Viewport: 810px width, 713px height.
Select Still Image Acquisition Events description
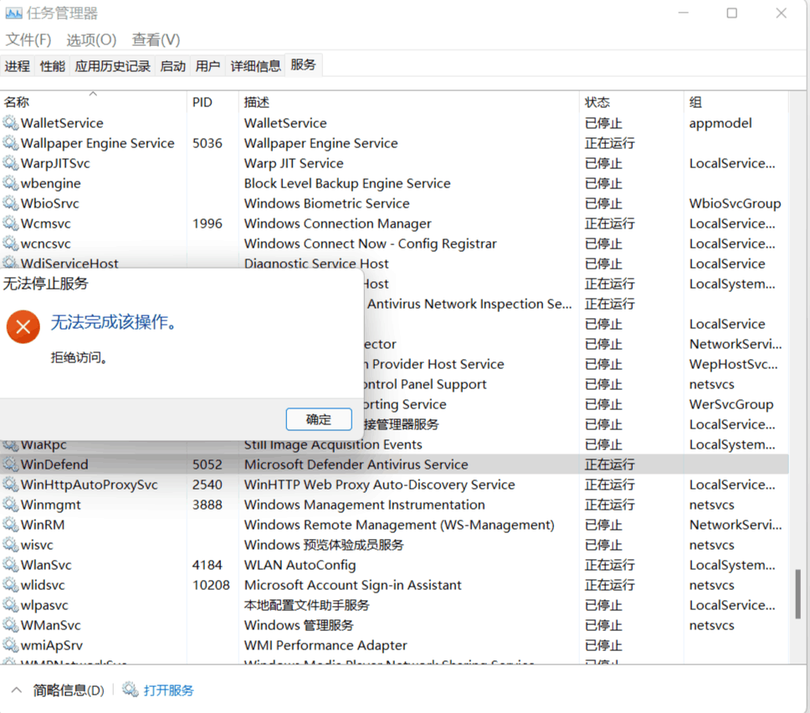click(x=333, y=444)
